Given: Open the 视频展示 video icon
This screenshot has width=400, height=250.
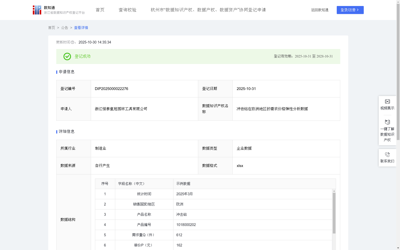Looking at the screenshot, I should tap(387, 101).
